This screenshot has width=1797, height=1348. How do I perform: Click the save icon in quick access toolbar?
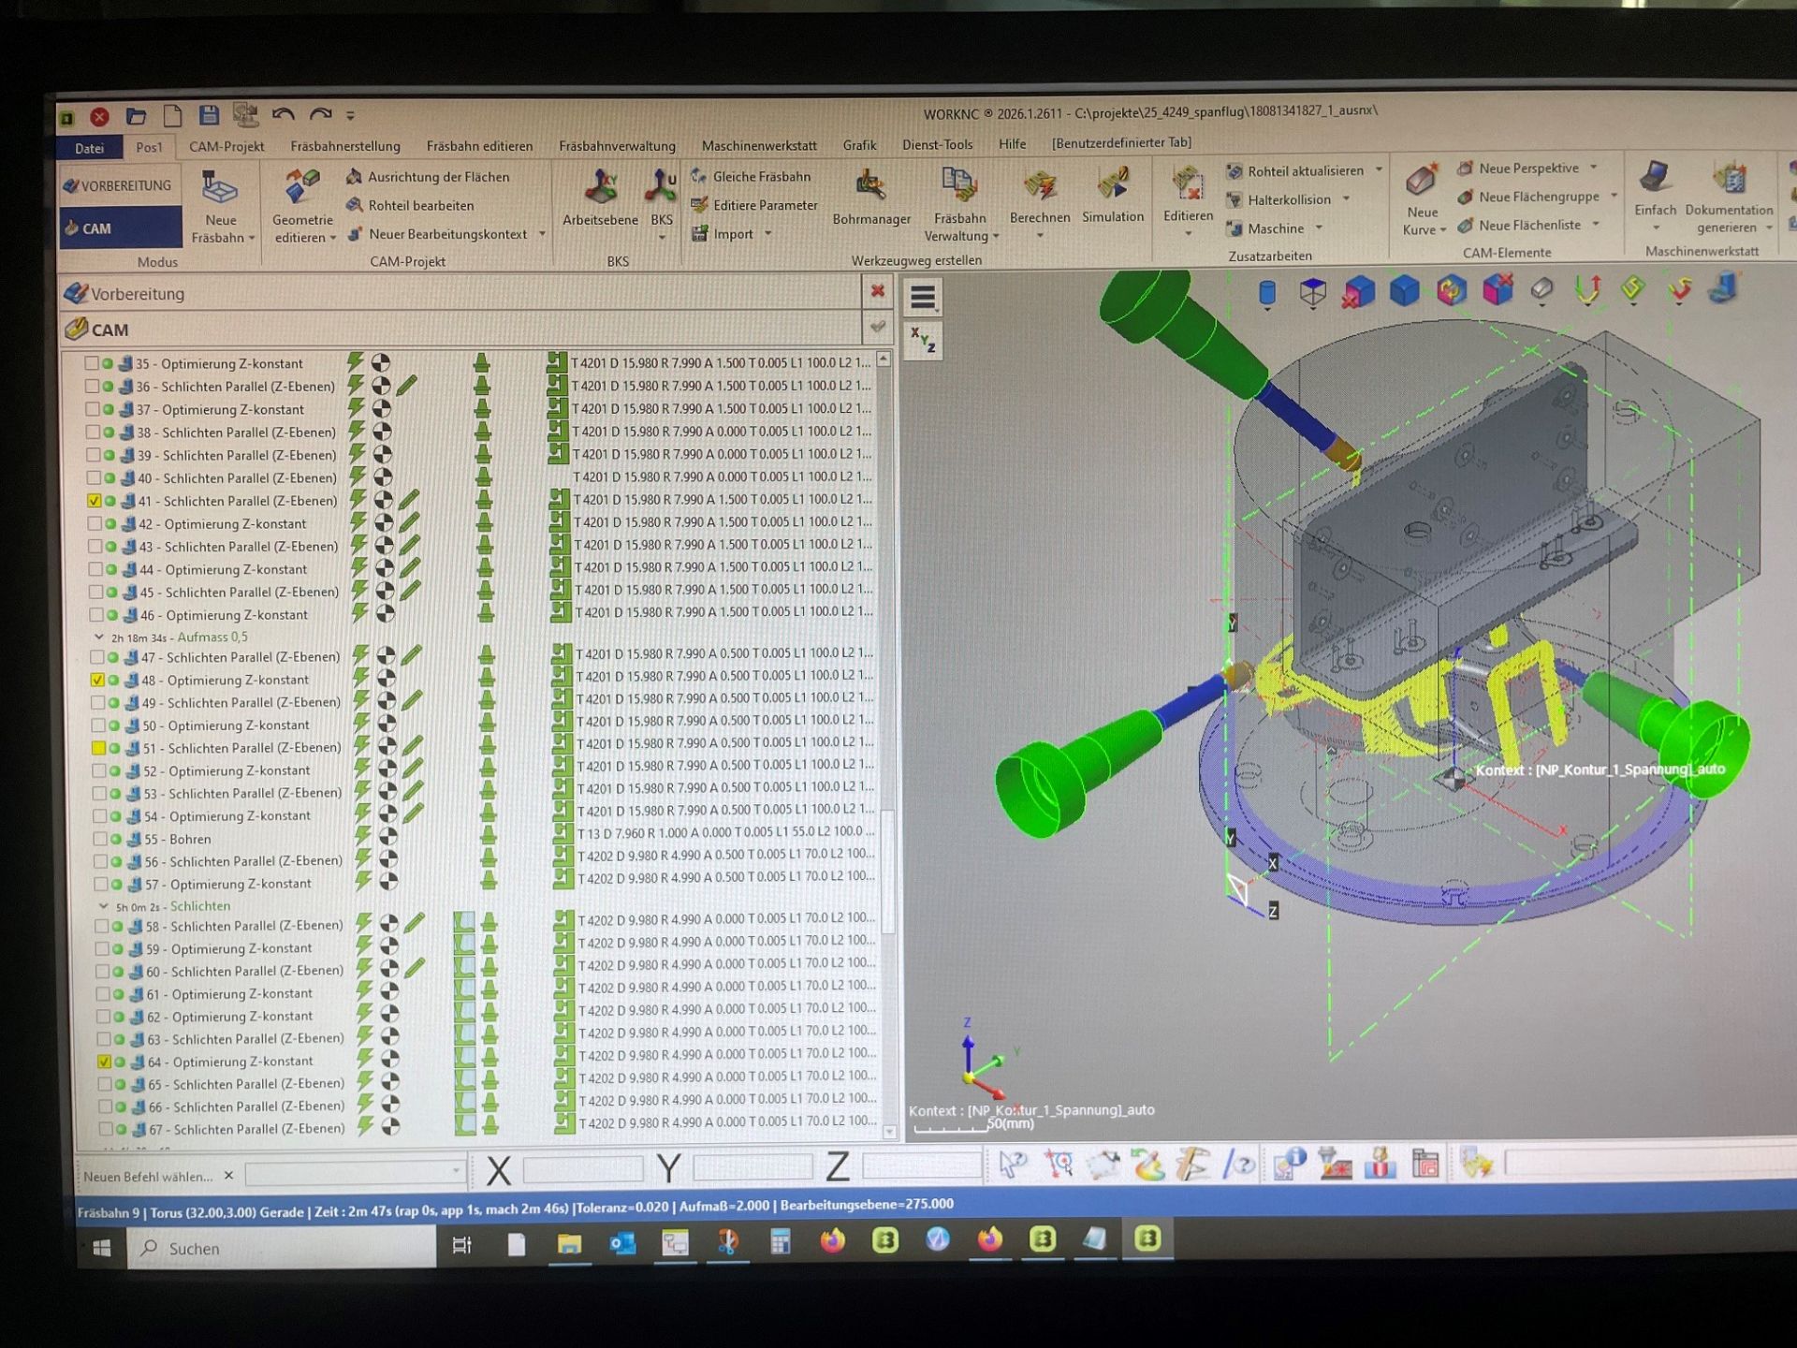click(x=209, y=115)
